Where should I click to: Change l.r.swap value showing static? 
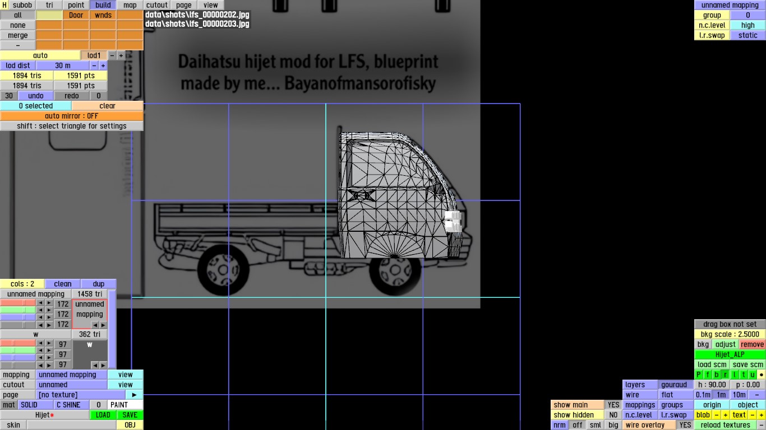[x=748, y=35]
